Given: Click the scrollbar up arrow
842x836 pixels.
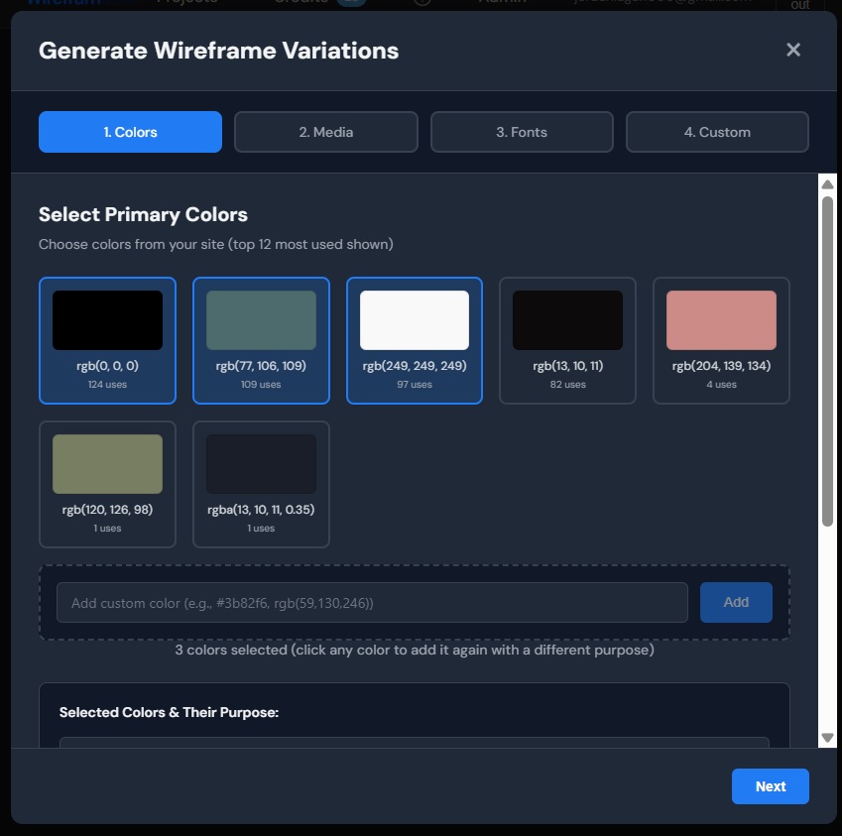Looking at the screenshot, I should [x=828, y=181].
